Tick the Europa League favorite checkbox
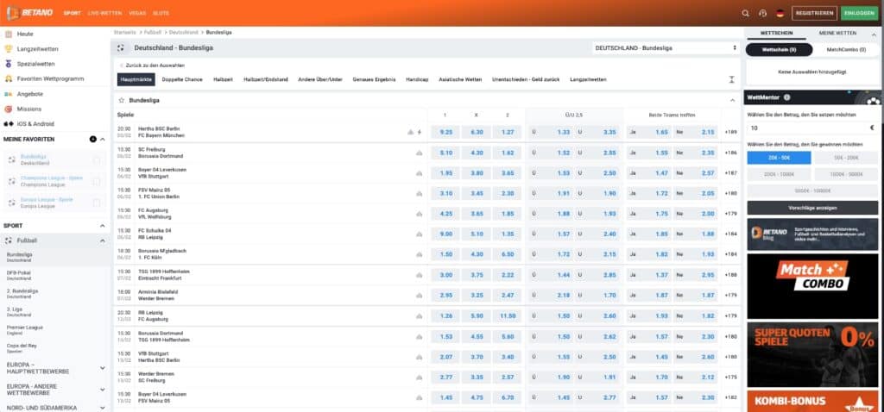 [97, 203]
